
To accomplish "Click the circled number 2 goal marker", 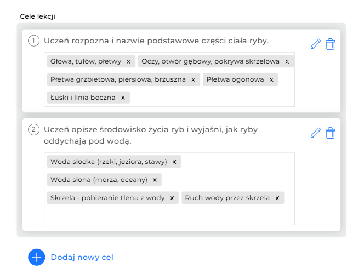I will coord(33,129).
